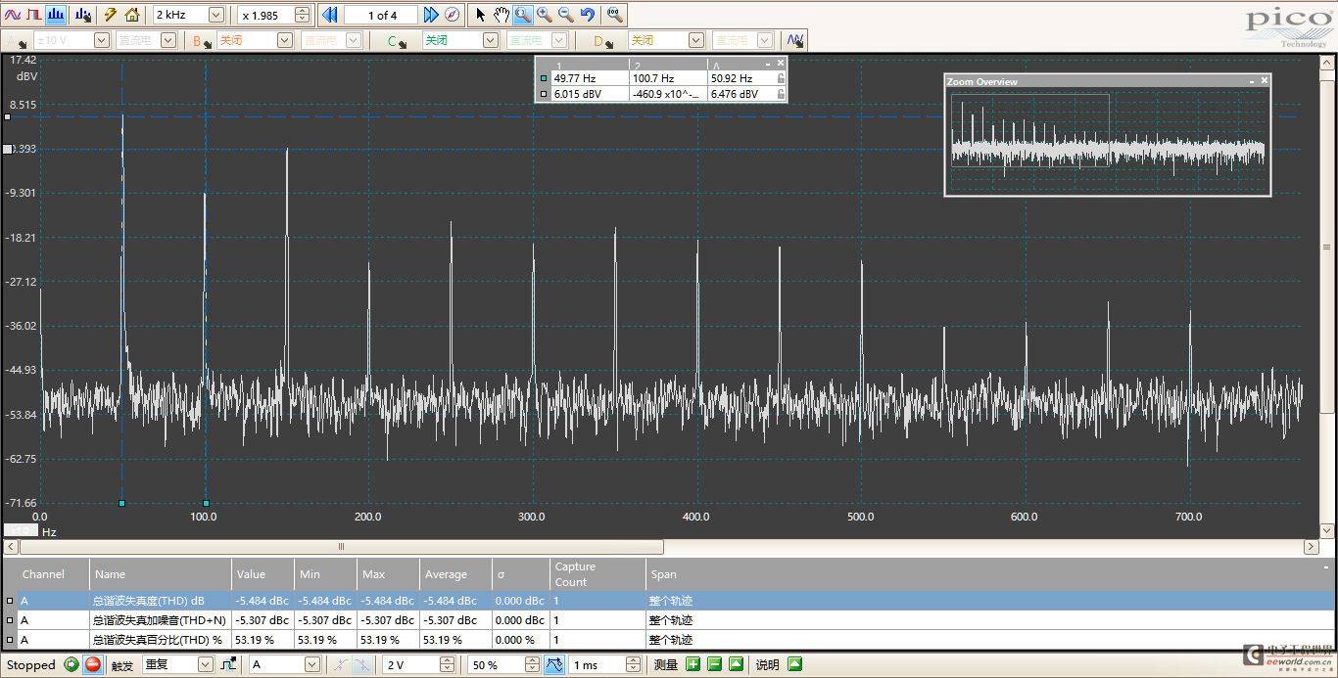
Task: Select the THD+N measurement row
Action: (669, 620)
